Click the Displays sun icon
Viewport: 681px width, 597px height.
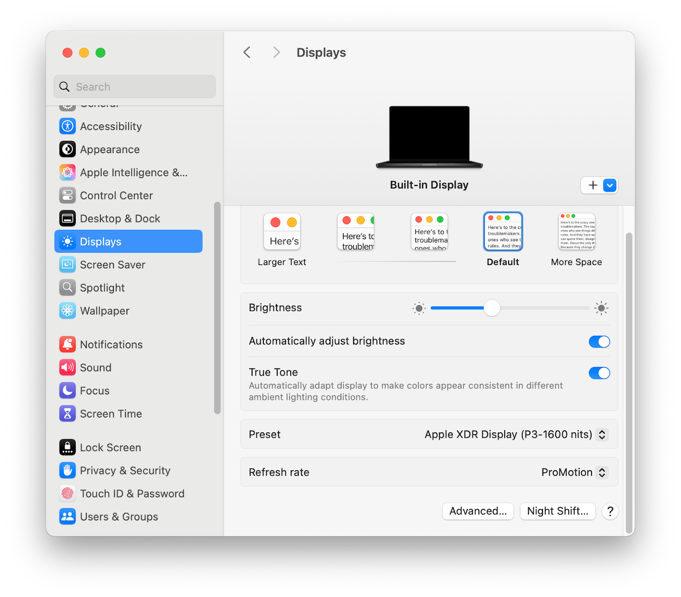[x=68, y=242]
